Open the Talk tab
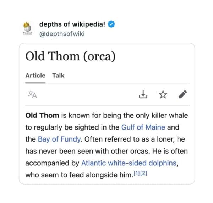The width and height of the screenshot is (213, 203). click(x=58, y=75)
